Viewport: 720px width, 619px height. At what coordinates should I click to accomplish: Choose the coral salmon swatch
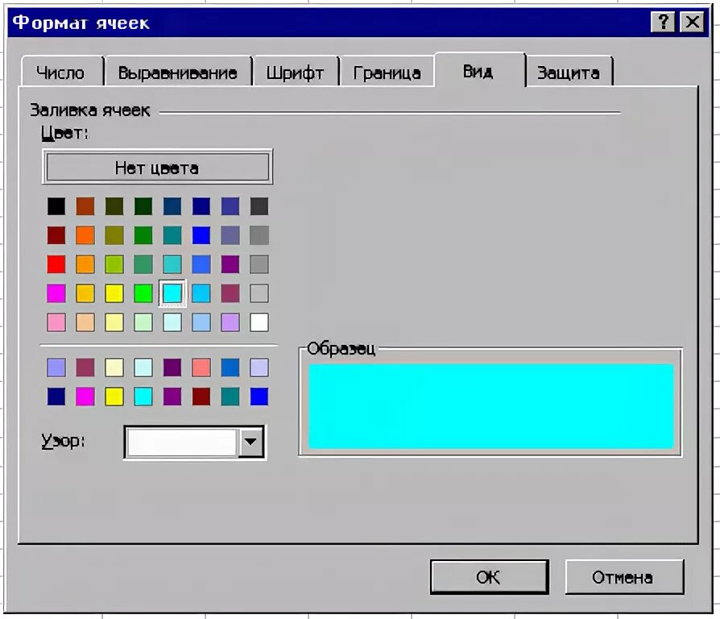coord(201,368)
